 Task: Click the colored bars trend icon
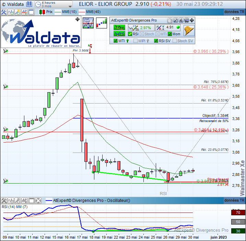coord(102,23)
